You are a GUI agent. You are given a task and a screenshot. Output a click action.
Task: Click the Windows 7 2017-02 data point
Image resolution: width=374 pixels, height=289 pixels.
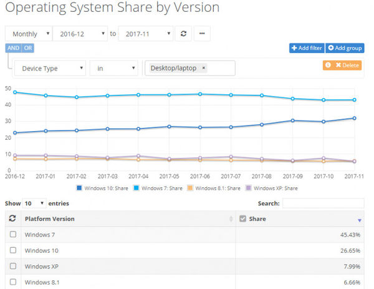(x=77, y=97)
